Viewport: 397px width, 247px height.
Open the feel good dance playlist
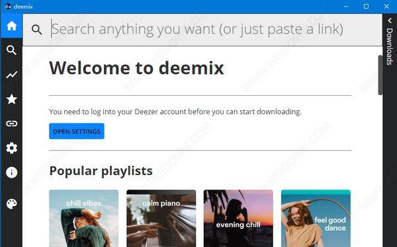point(316,219)
